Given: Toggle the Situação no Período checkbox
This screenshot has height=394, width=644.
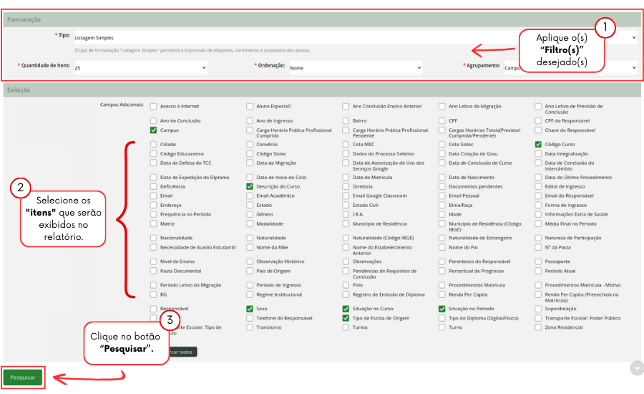Looking at the screenshot, I should click(442, 309).
